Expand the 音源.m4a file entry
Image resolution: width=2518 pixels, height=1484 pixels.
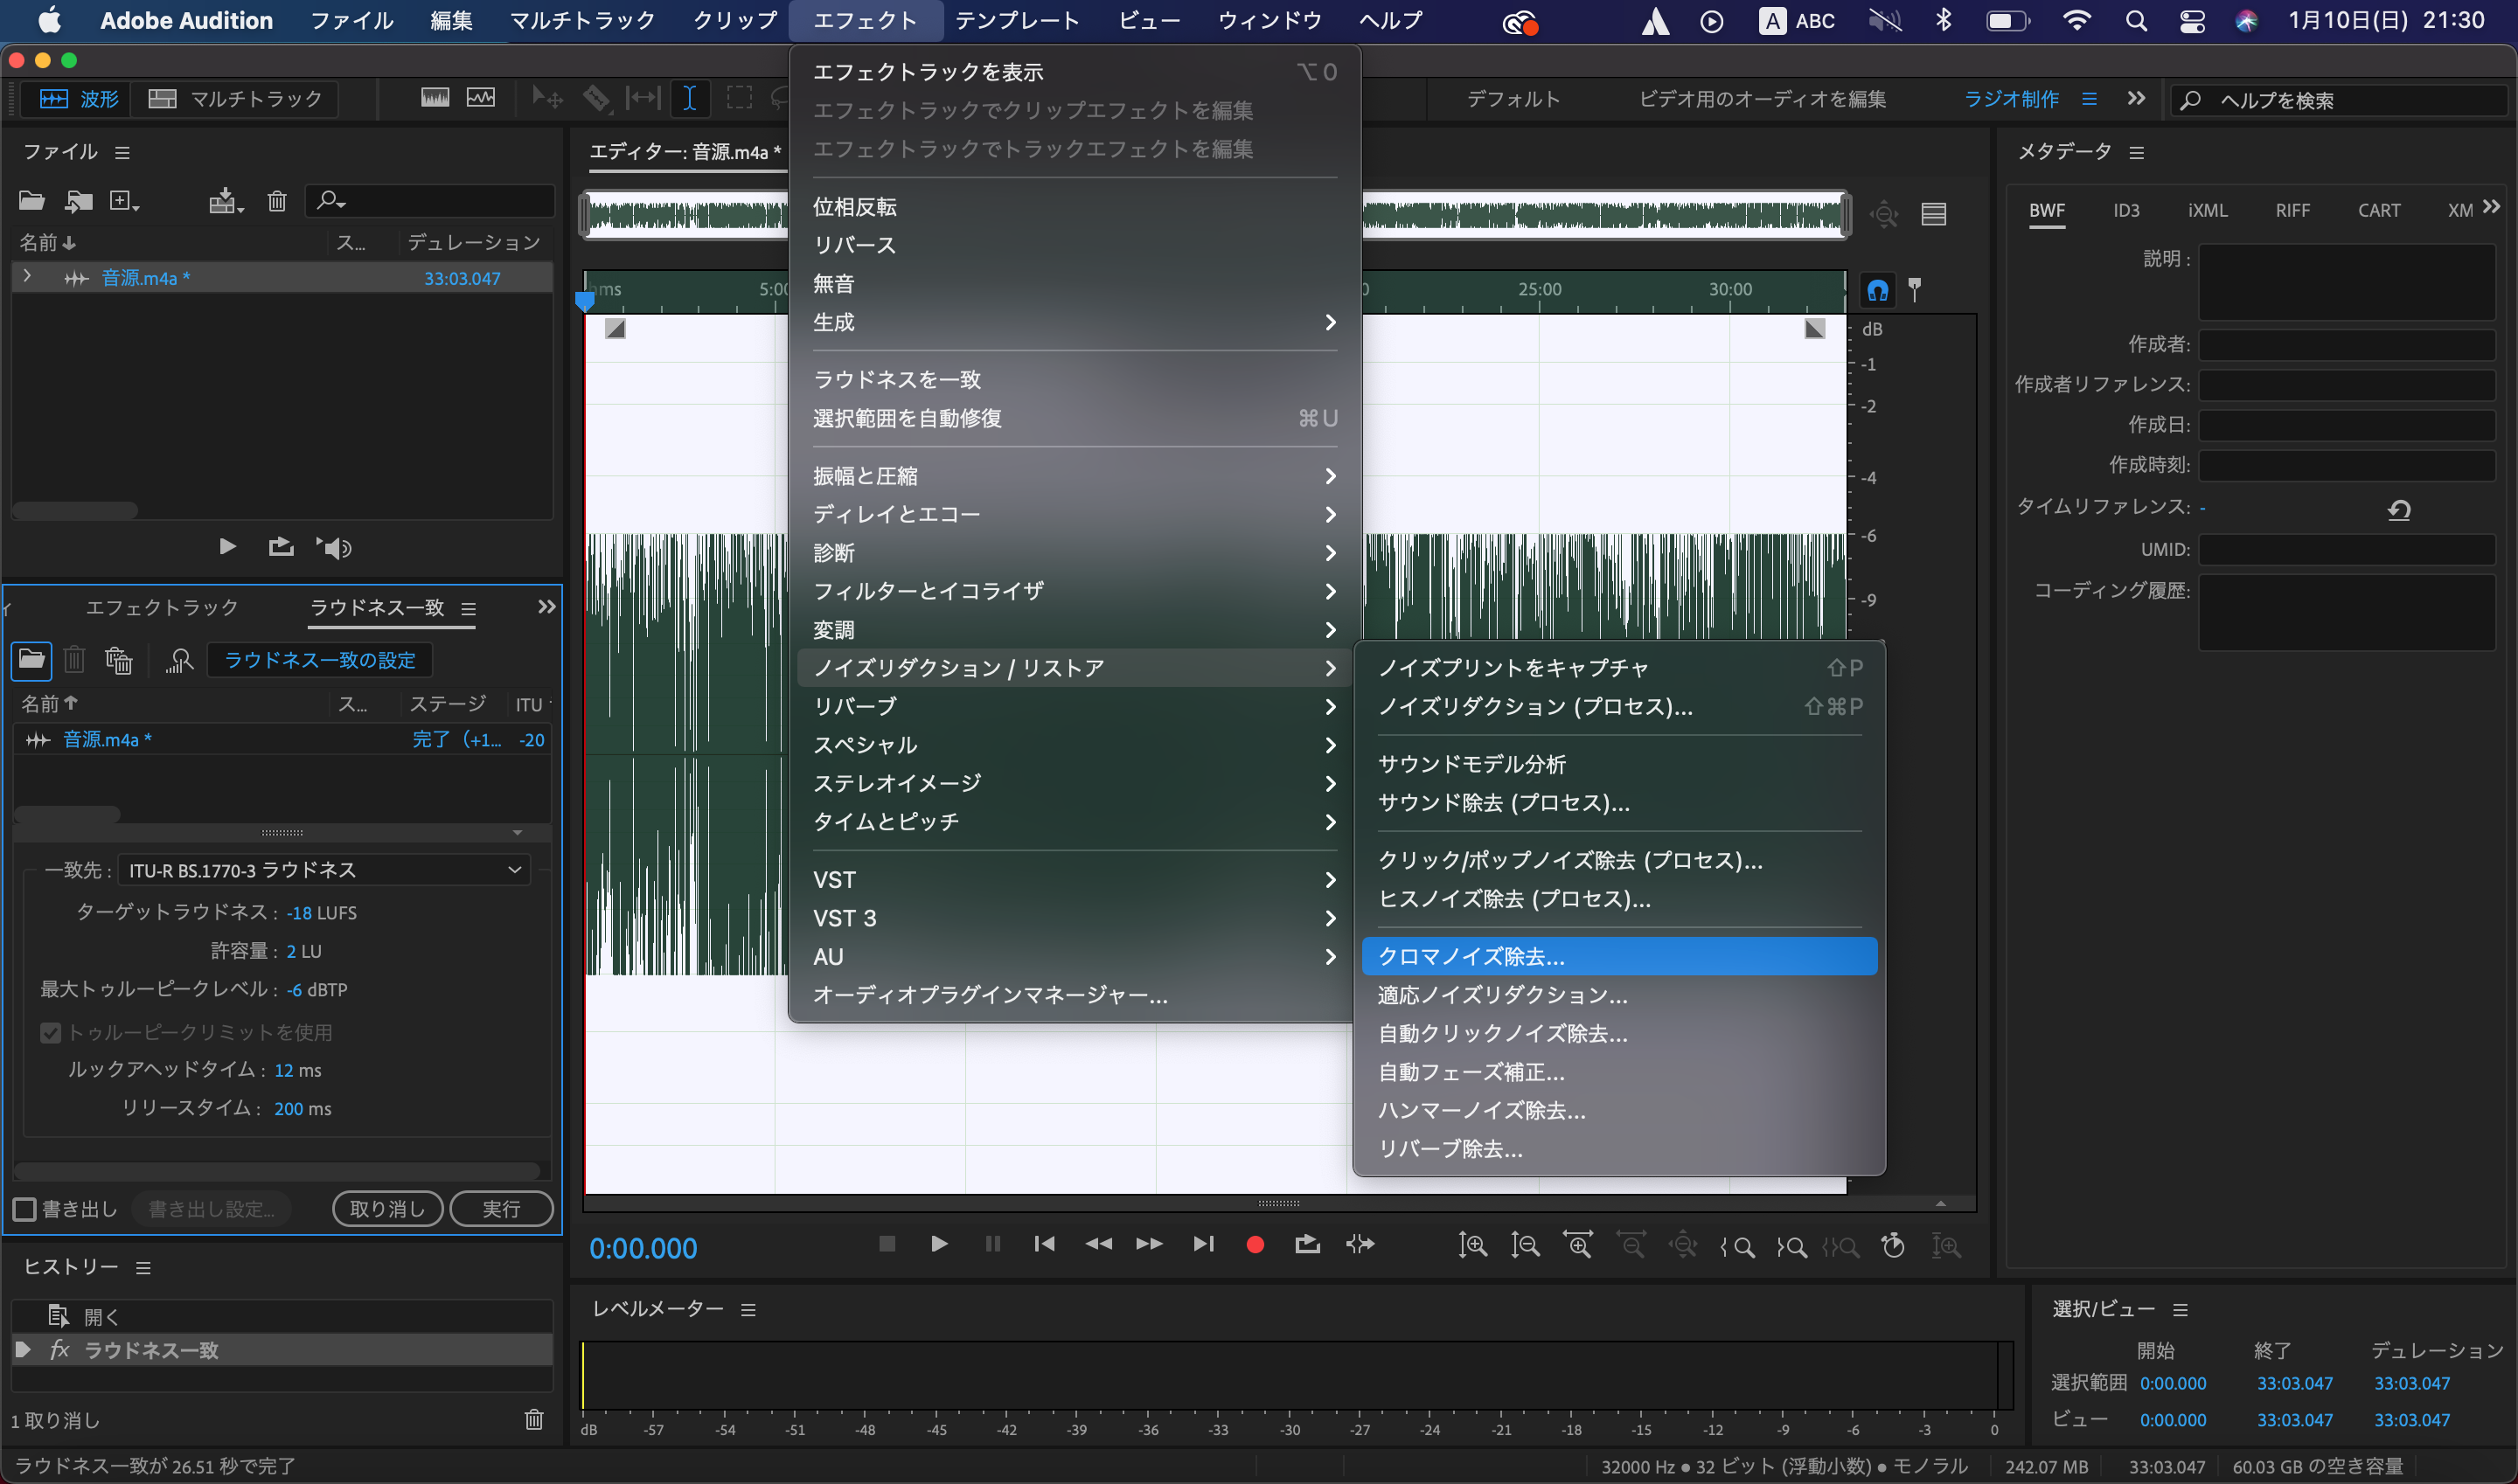coord(27,277)
